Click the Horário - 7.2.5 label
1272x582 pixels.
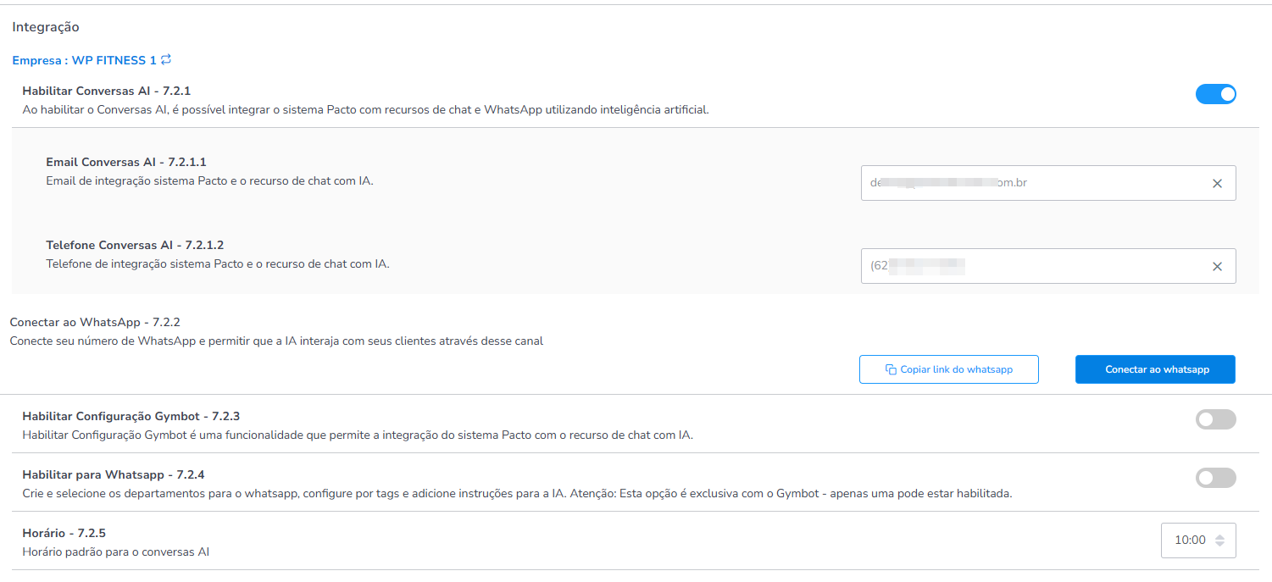(x=64, y=533)
